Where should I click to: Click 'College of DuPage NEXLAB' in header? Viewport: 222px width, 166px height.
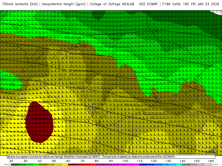112,4
